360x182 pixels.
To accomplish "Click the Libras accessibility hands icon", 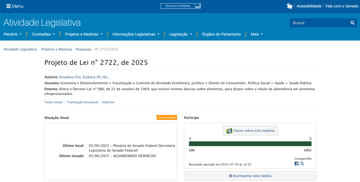I will (x=290, y=6).
